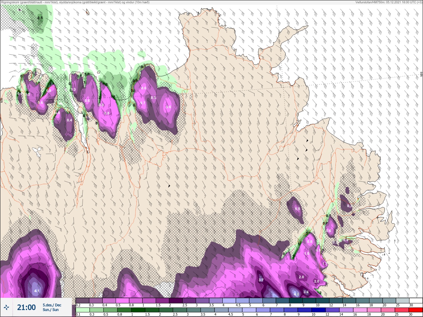Click the upper legend pink swatch starting at 0.5

(122, 300)
